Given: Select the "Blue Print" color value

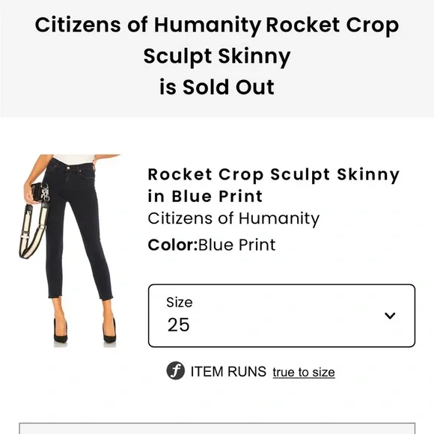Looking at the screenshot, I should [x=237, y=245].
